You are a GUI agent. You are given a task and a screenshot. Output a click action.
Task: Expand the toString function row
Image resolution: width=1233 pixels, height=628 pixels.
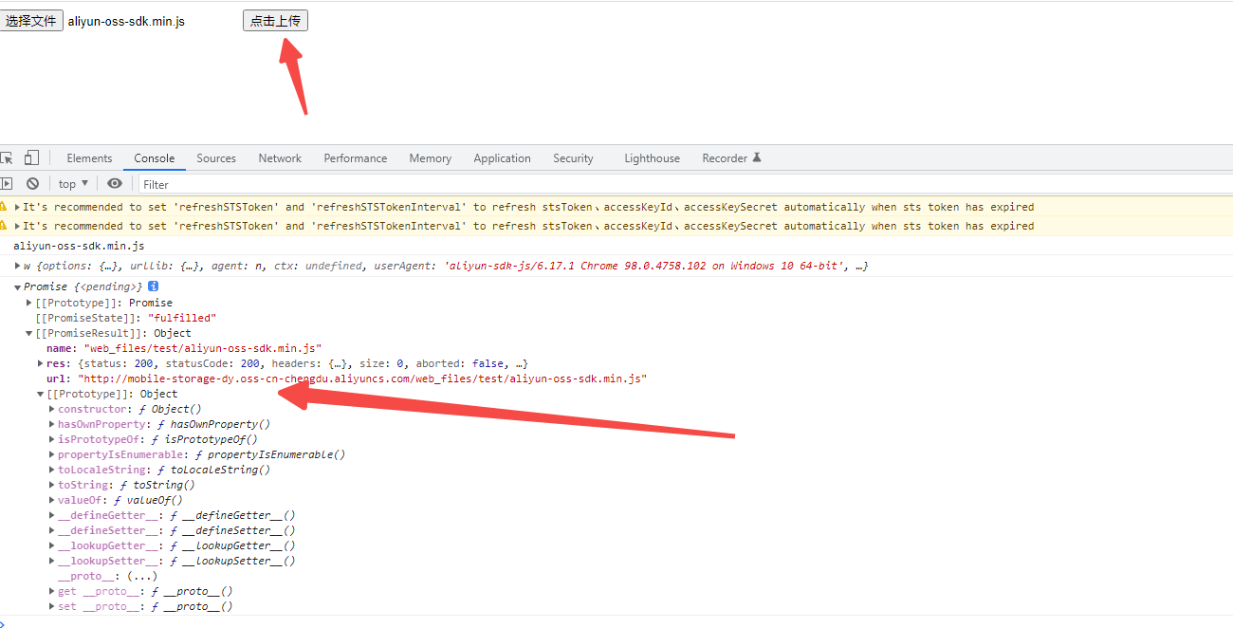(51, 485)
